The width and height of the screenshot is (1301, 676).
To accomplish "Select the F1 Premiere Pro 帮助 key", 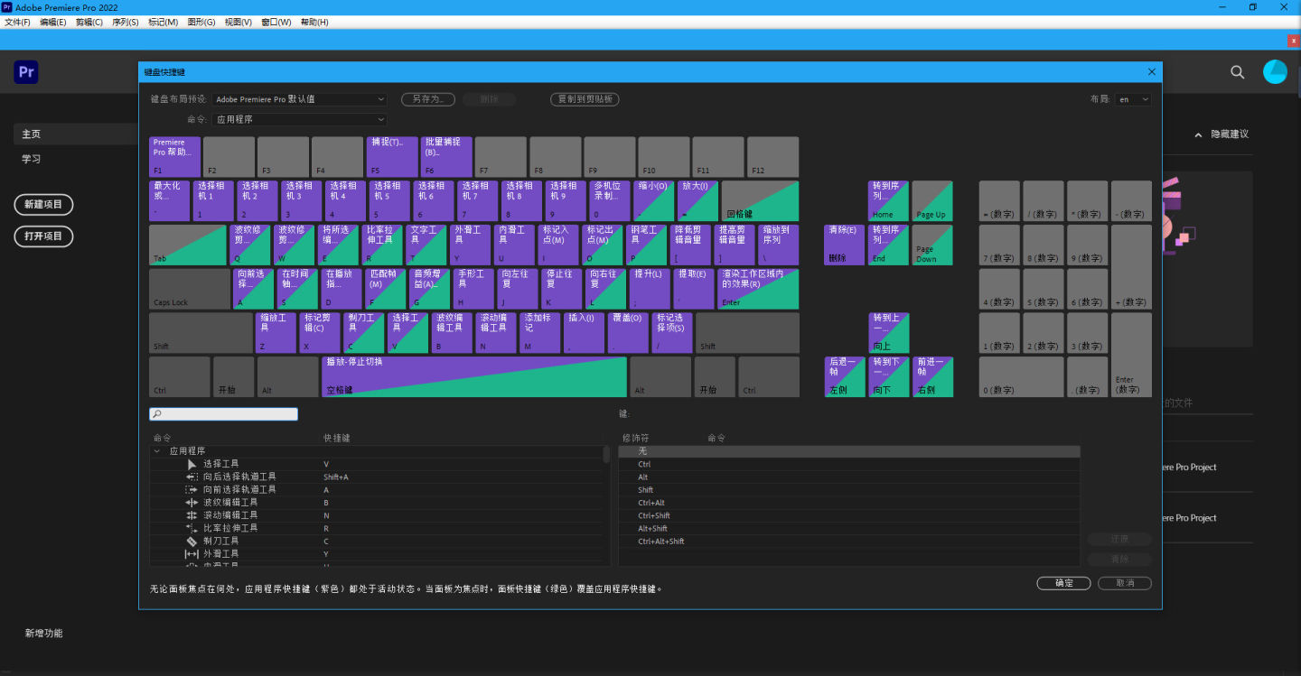I will (x=174, y=157).
